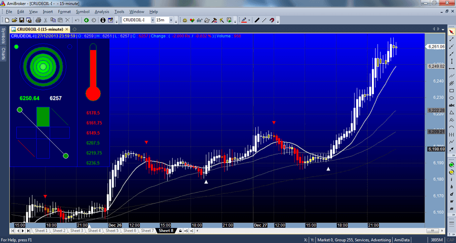Select the Trend line drawing tool
456x243 pixels.
(x=451, y=39)
